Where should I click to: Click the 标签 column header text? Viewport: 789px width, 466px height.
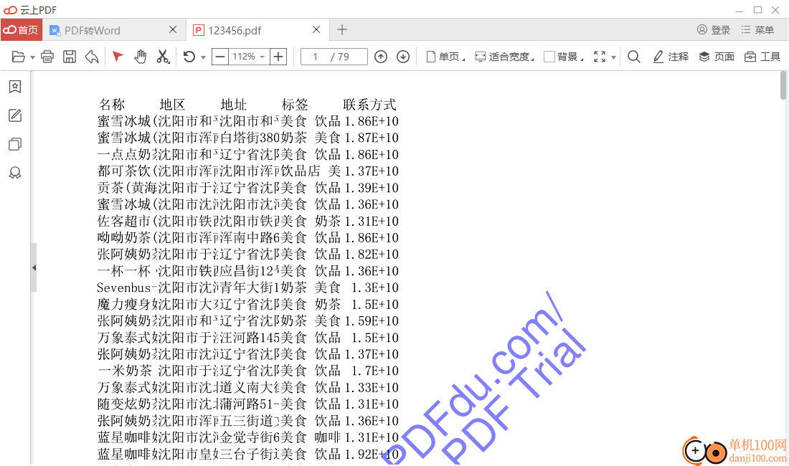[x=295, y=105]
